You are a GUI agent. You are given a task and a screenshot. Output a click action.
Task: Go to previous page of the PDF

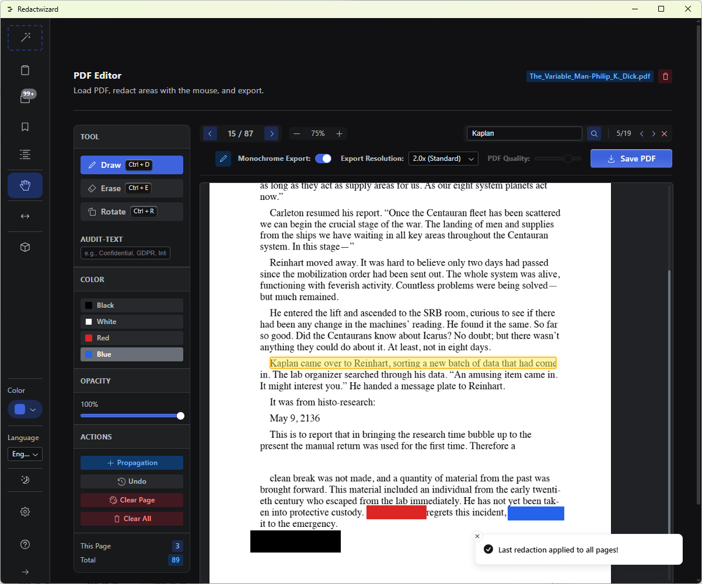[x=210, y=133]
